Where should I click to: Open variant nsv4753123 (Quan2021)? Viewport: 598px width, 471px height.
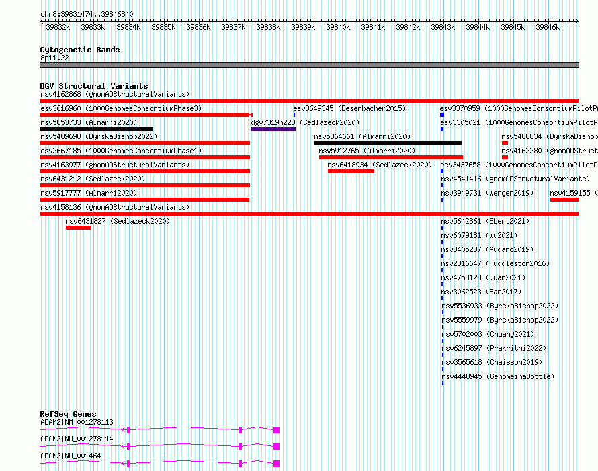click(483, 277)
